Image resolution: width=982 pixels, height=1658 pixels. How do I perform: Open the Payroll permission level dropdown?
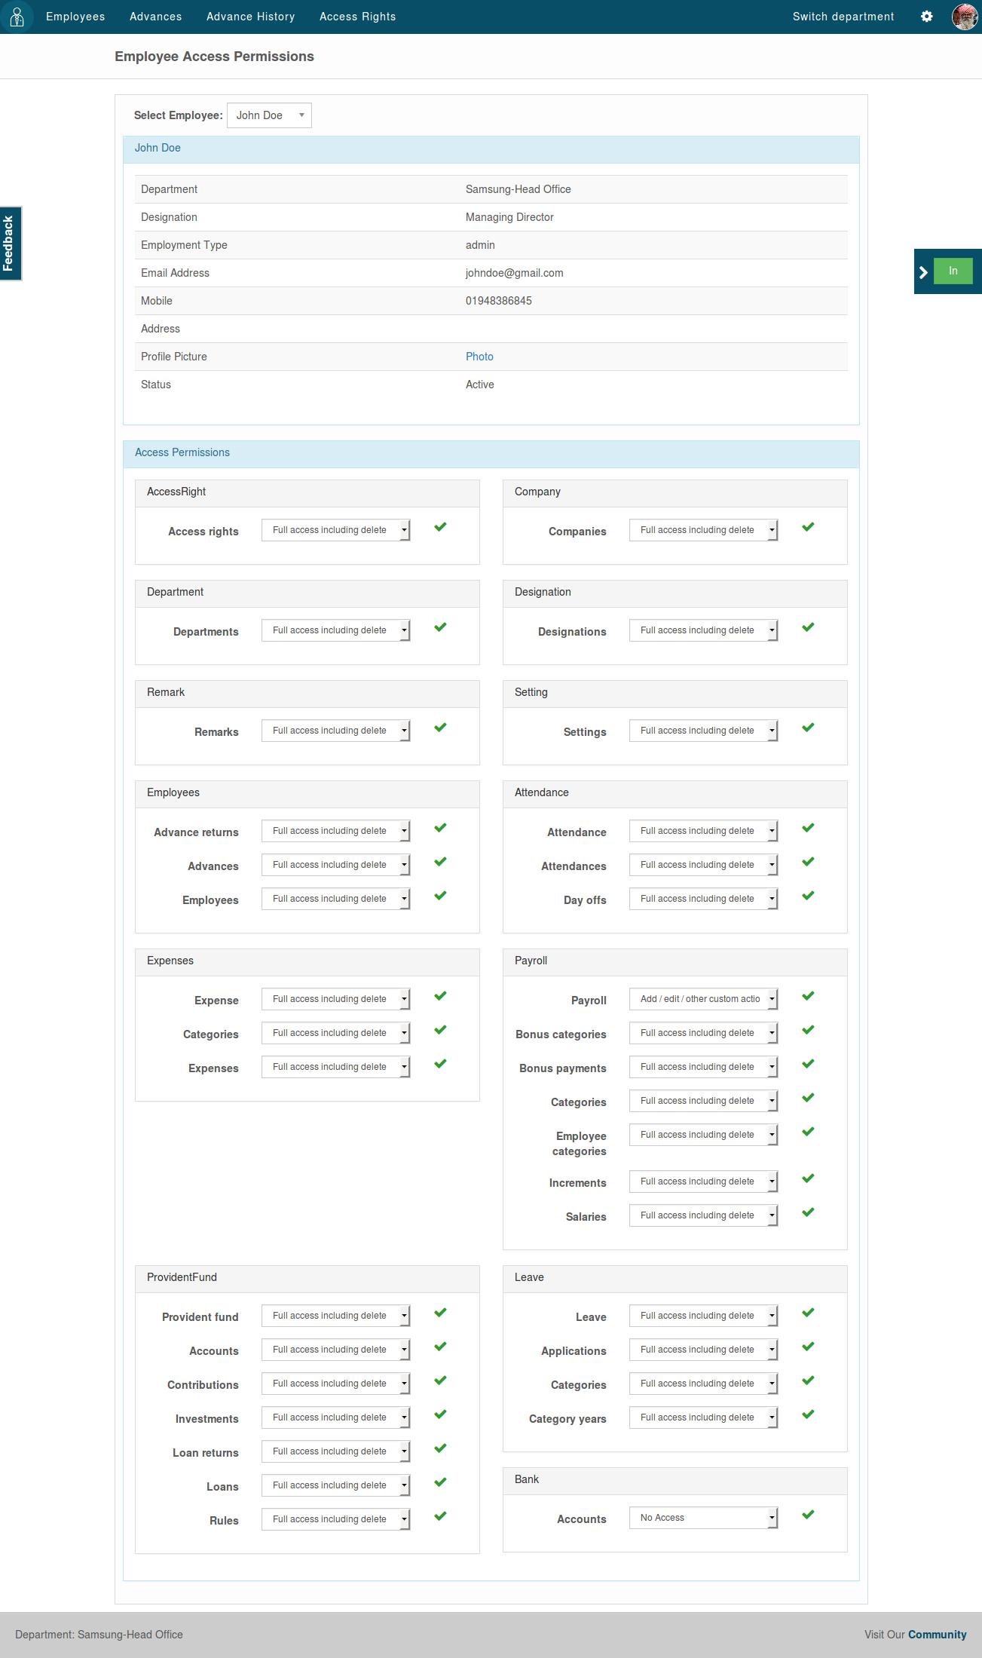703,999
